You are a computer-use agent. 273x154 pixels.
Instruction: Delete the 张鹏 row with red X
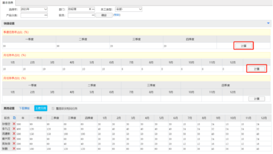[14, 149]
